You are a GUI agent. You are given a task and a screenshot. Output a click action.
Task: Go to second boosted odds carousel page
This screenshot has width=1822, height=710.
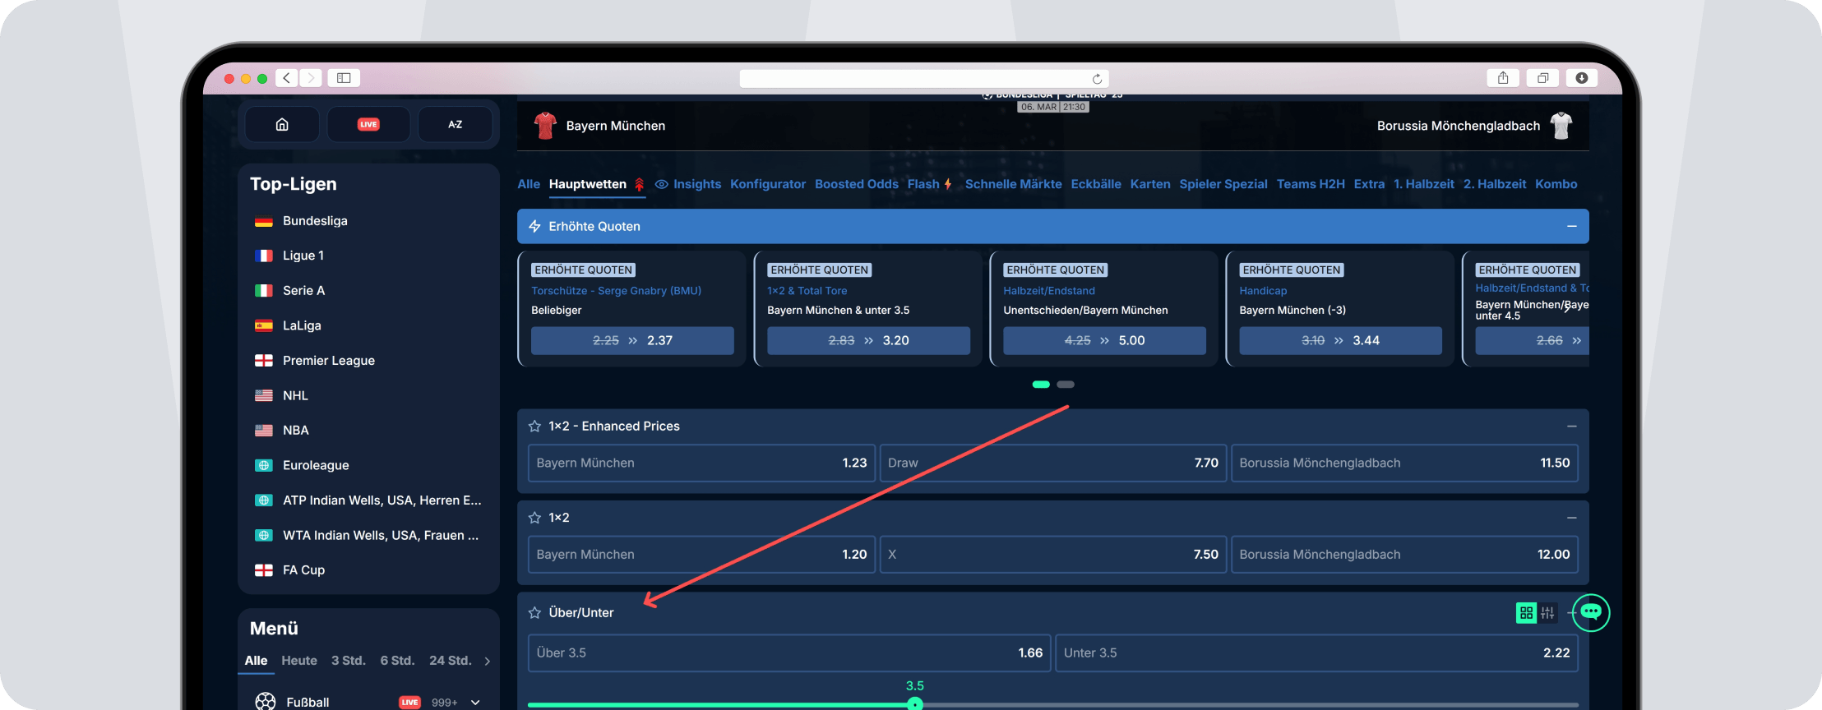point(1066,385)
